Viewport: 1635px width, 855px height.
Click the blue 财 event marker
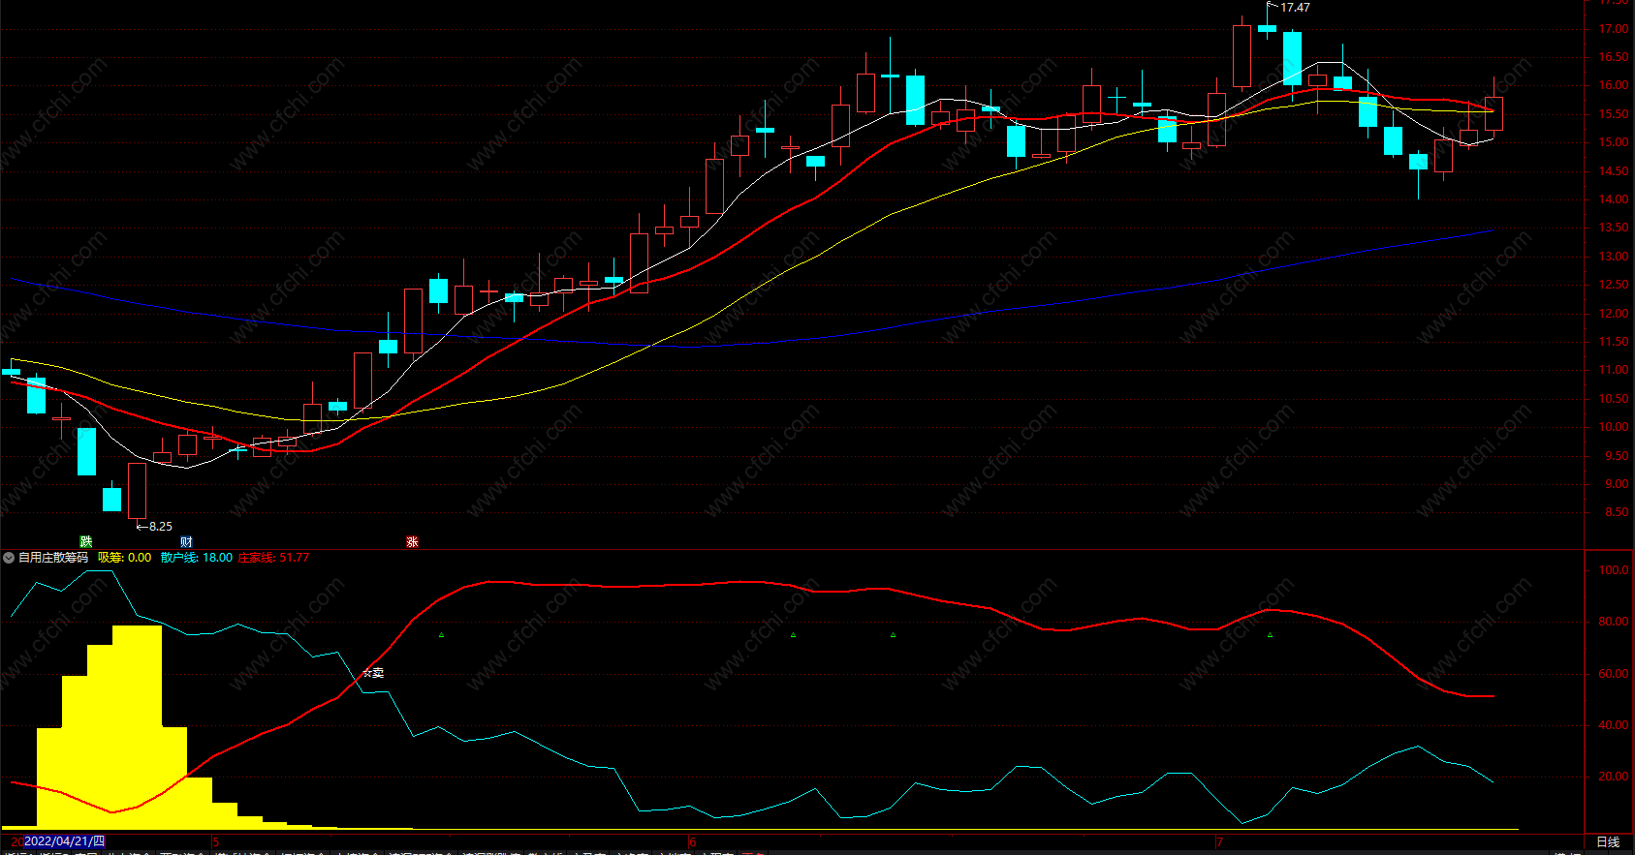187,542
